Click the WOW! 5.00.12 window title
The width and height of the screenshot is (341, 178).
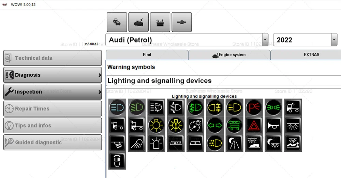23,4
